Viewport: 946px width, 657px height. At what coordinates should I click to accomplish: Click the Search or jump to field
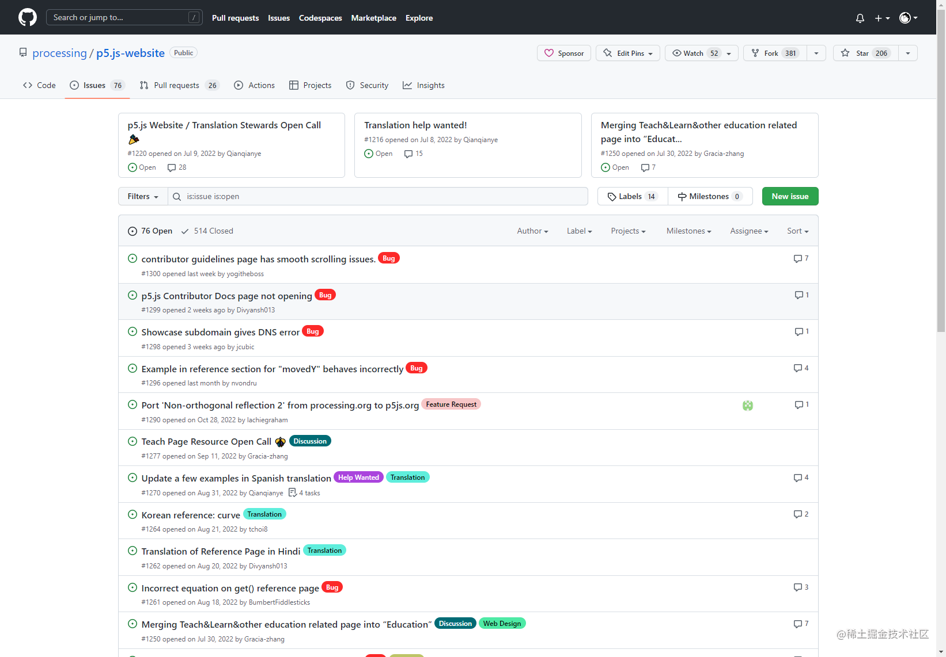point(124,17)
